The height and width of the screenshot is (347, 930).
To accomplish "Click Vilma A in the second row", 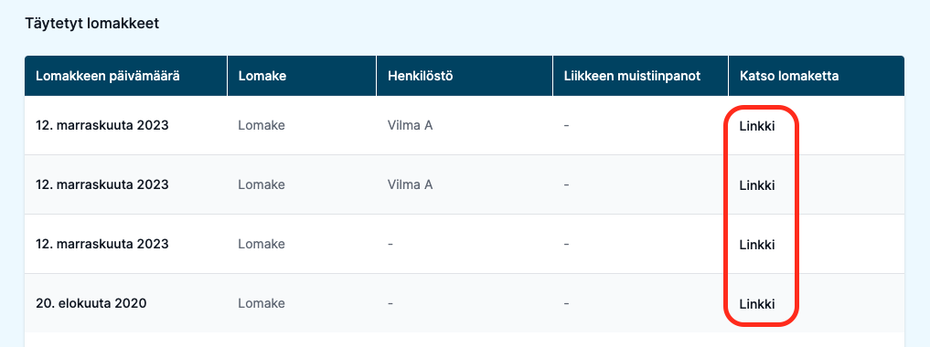I will click(x=410, y=184).
